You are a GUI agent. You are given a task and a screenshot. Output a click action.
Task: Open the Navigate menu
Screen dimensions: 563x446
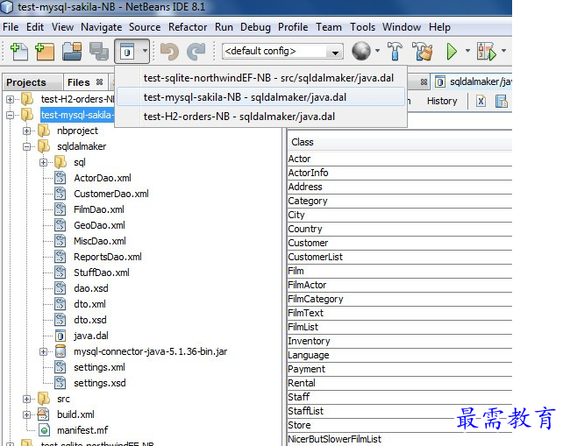(101, 27)
